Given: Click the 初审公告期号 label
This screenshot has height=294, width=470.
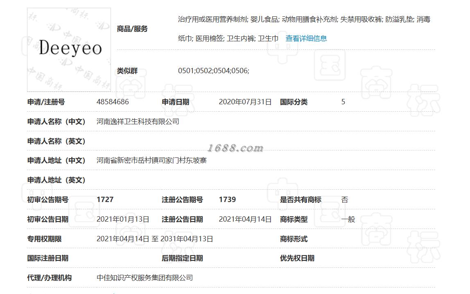Looking at the screenshot, I should click(x=48, y=200).
